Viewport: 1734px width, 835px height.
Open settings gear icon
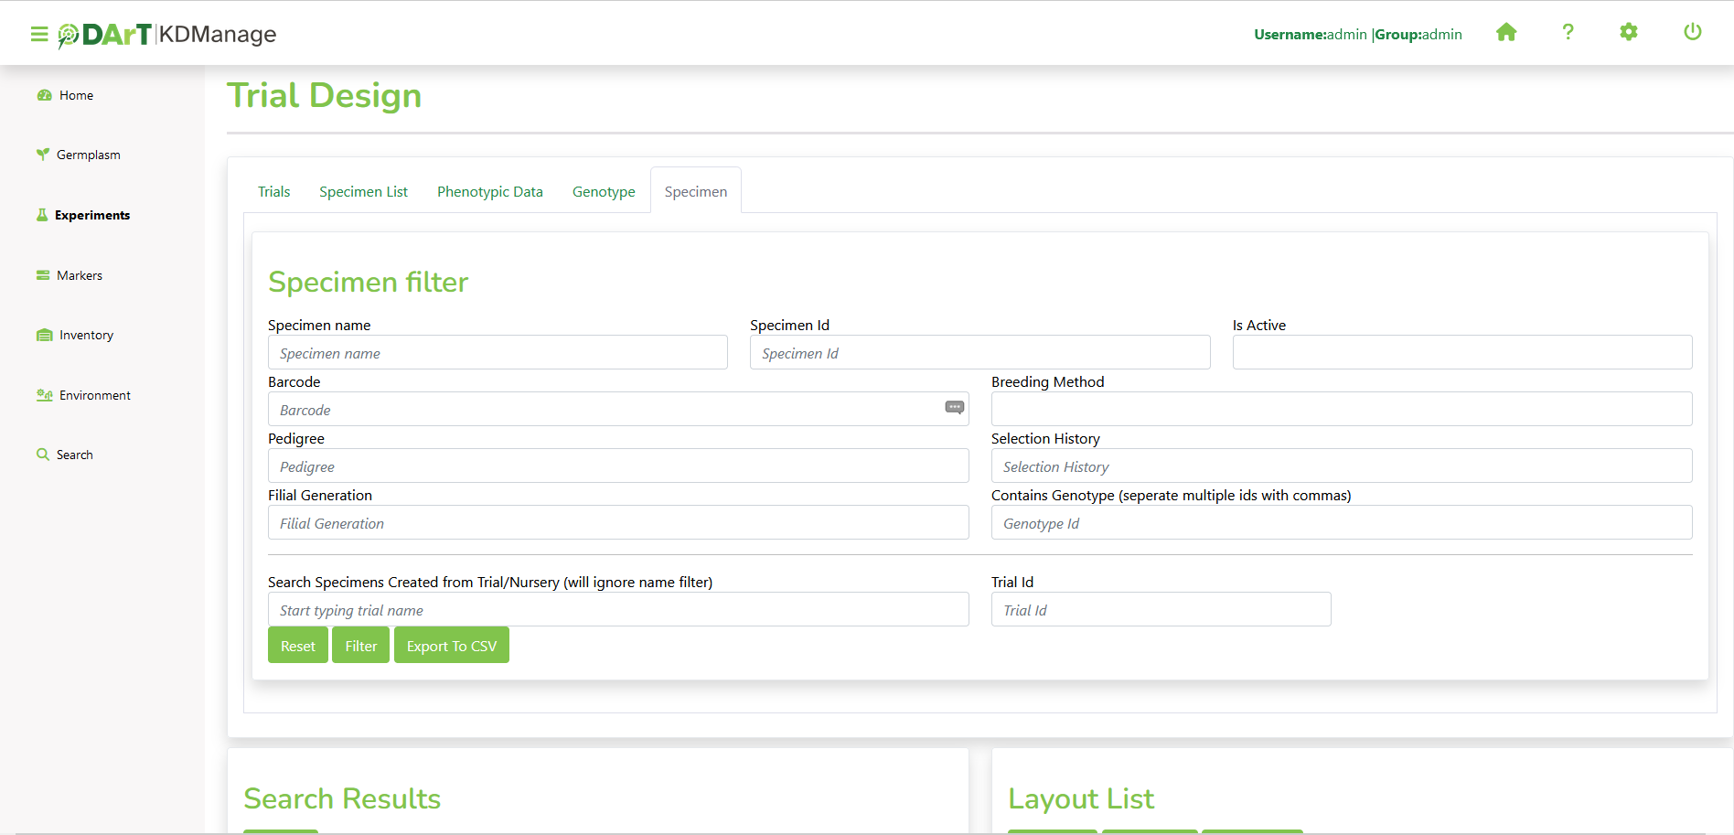(1628, 33)
